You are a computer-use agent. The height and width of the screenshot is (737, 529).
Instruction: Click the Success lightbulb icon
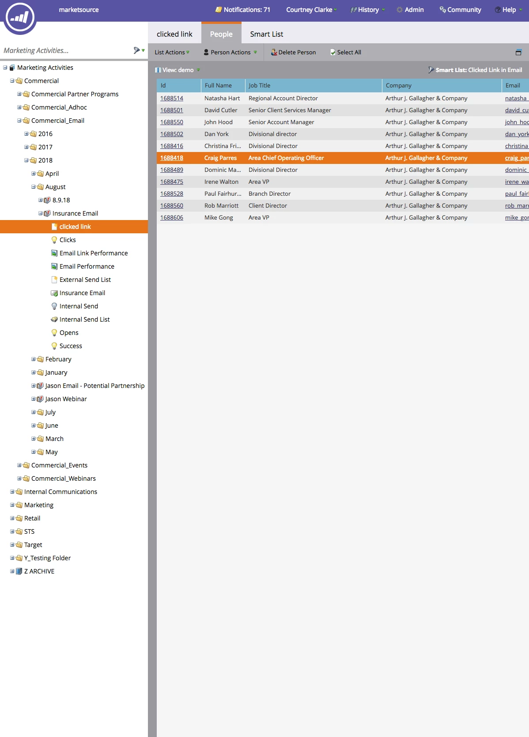tap(54, 346)
